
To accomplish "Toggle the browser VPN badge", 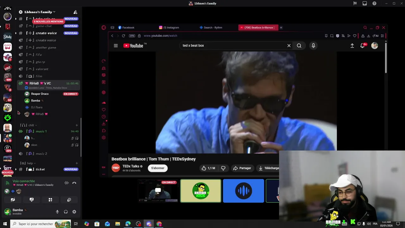I will point(132,36).
